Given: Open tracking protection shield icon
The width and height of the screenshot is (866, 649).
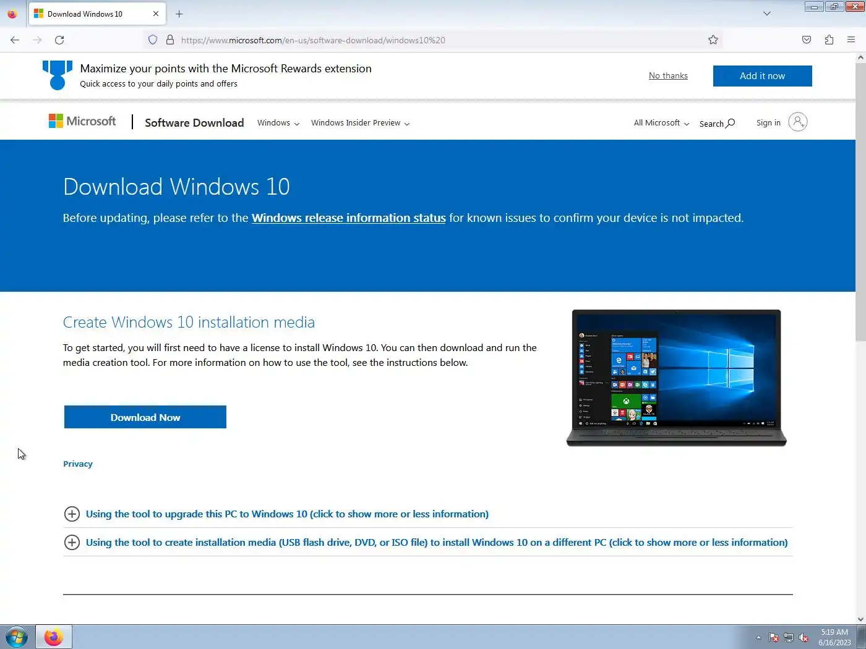Looking at the screenshot, I should click(153, 40).
